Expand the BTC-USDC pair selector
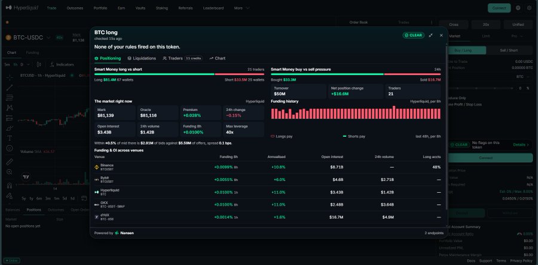Image resolution: width=538 pixels, height=265 pixels. (x=48, y=38)
